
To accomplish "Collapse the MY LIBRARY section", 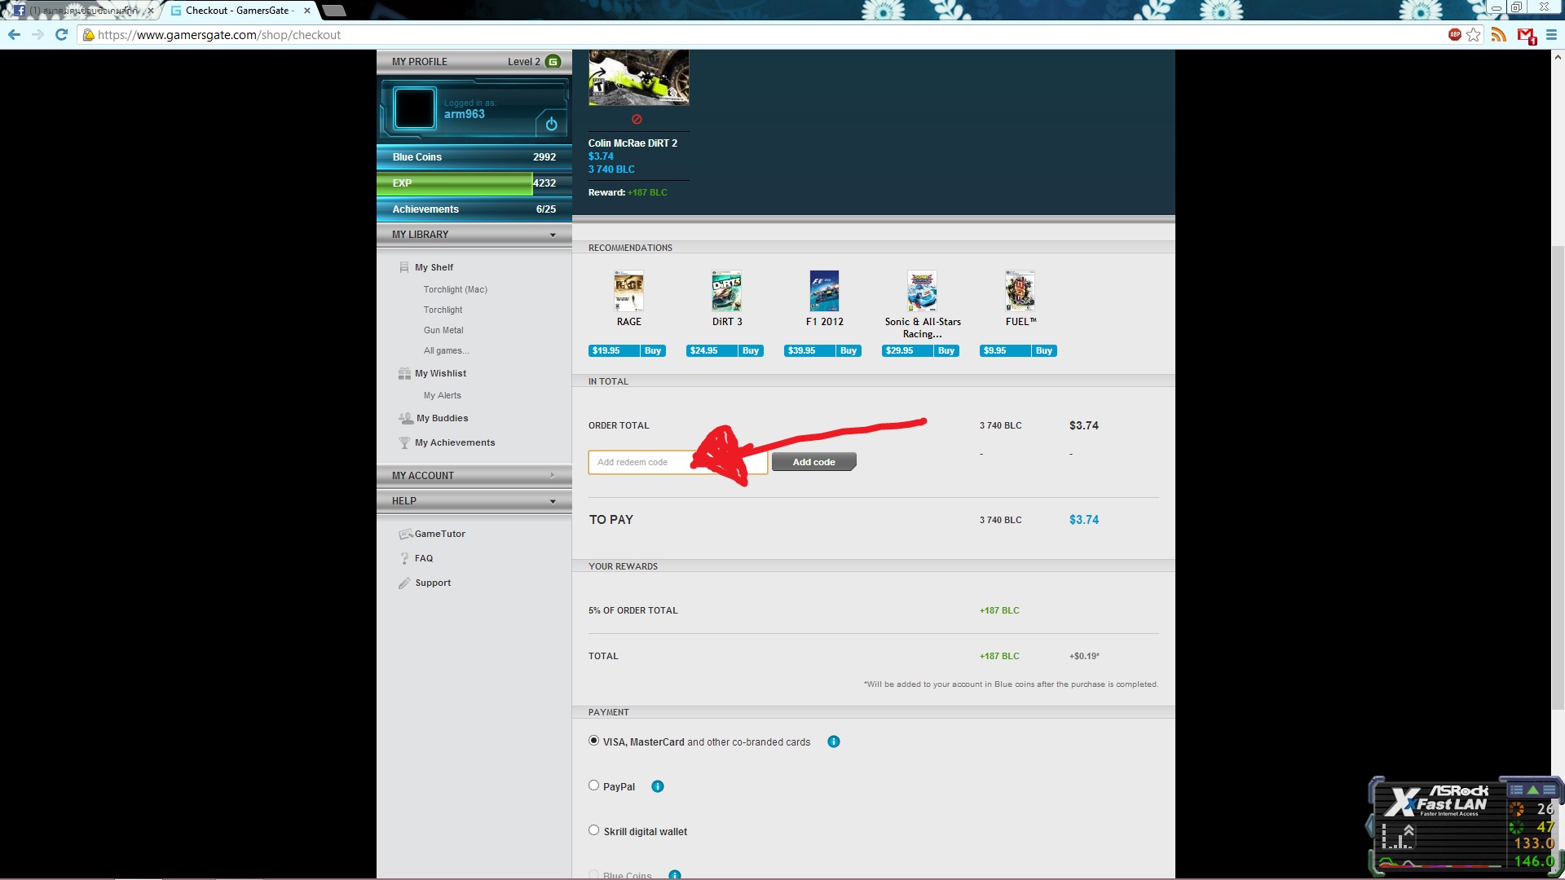I will tap(553, 235).
